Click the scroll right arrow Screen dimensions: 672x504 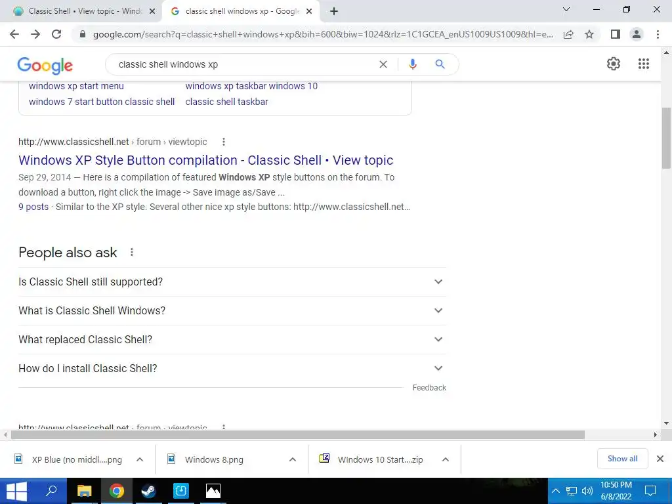coord(656,435)
